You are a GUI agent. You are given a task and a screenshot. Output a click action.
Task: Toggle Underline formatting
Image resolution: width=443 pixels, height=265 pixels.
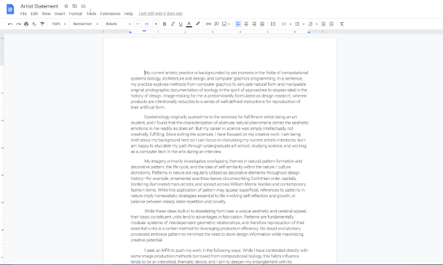click(x=181, y=24)
